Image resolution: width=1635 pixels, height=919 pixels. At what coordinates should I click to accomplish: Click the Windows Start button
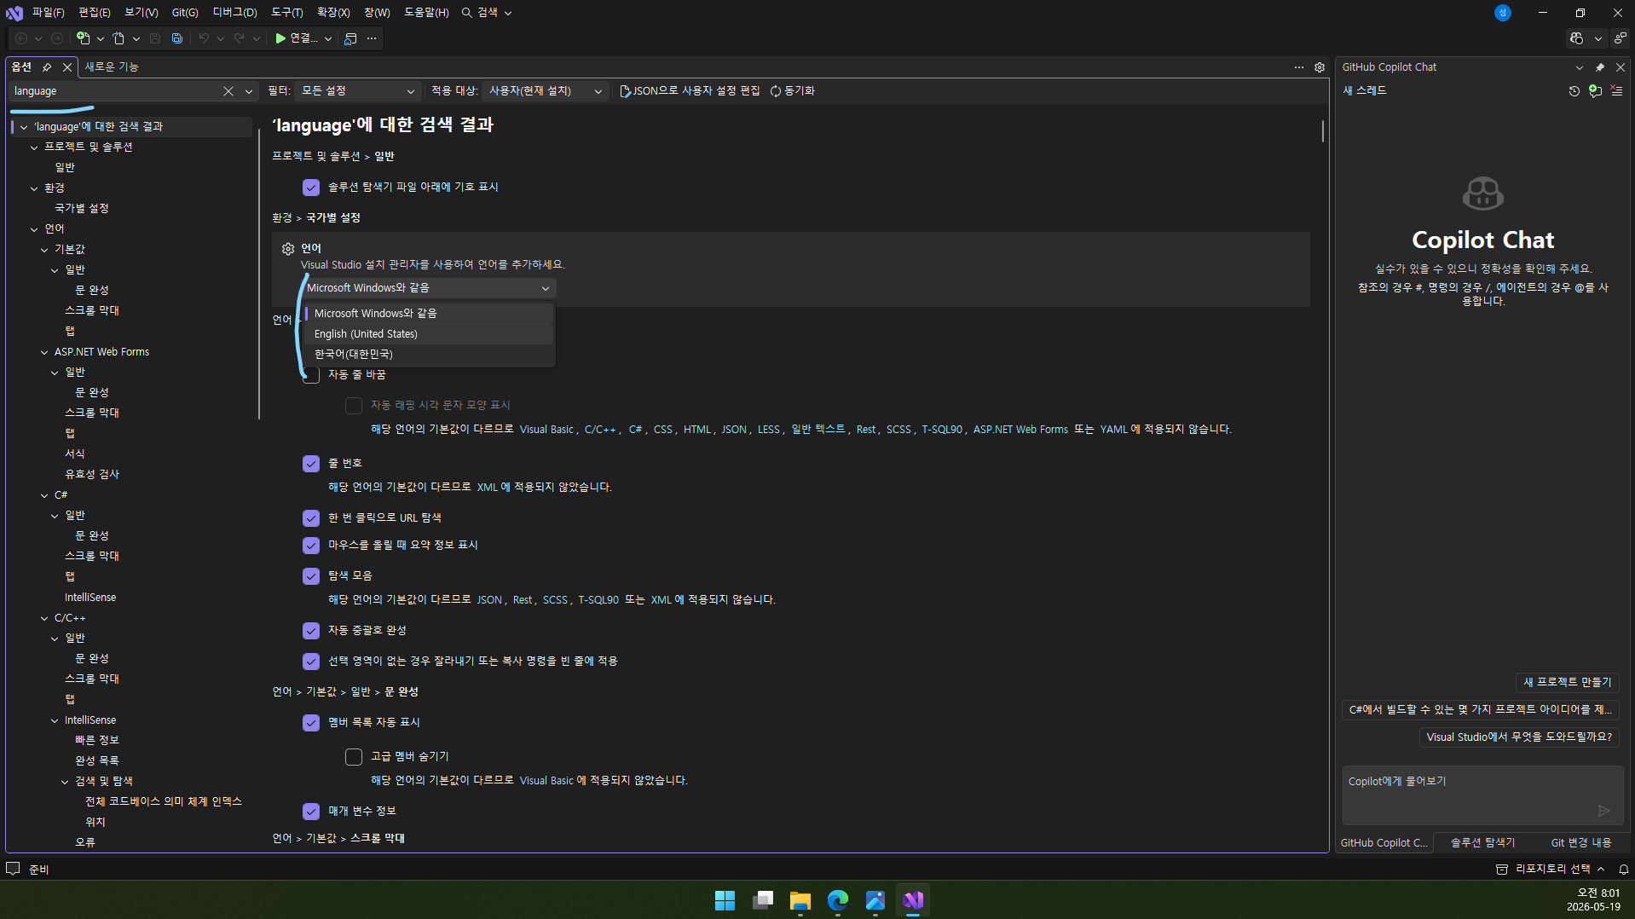725,900
